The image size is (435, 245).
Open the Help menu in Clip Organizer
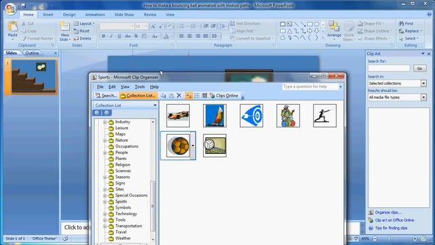(154, 86)
